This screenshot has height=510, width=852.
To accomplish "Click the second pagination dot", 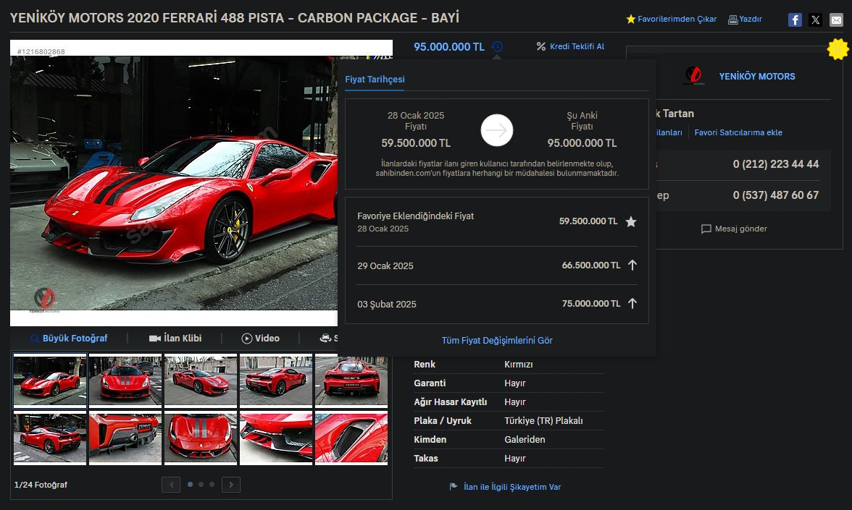I will point(201,485).
